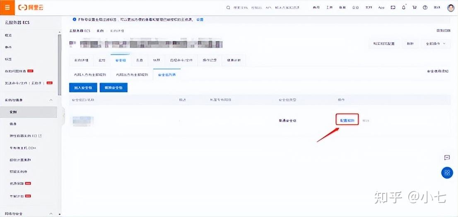Viewport: 458px width, 217px height.
Task: Click external-link icon beside 弹性容器实例 ECI
Action: pos(41,136)
